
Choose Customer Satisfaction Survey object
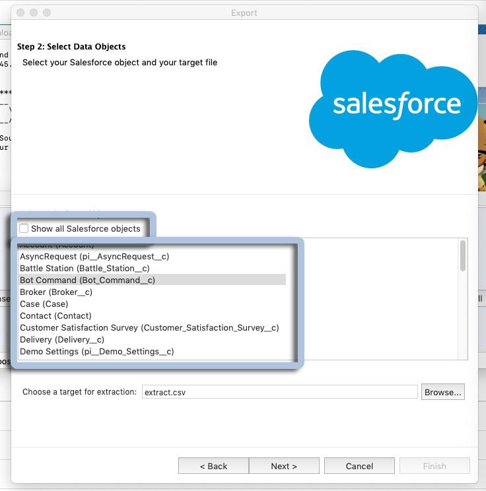point(149,327)
